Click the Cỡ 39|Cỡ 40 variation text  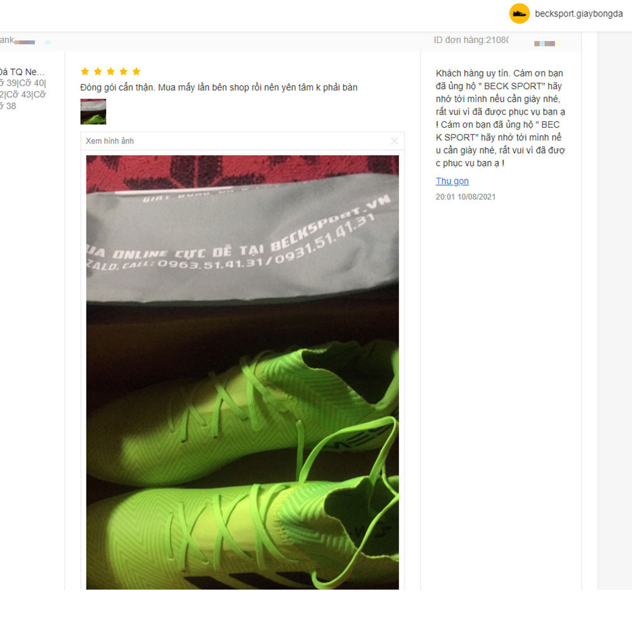coord(23,83)
